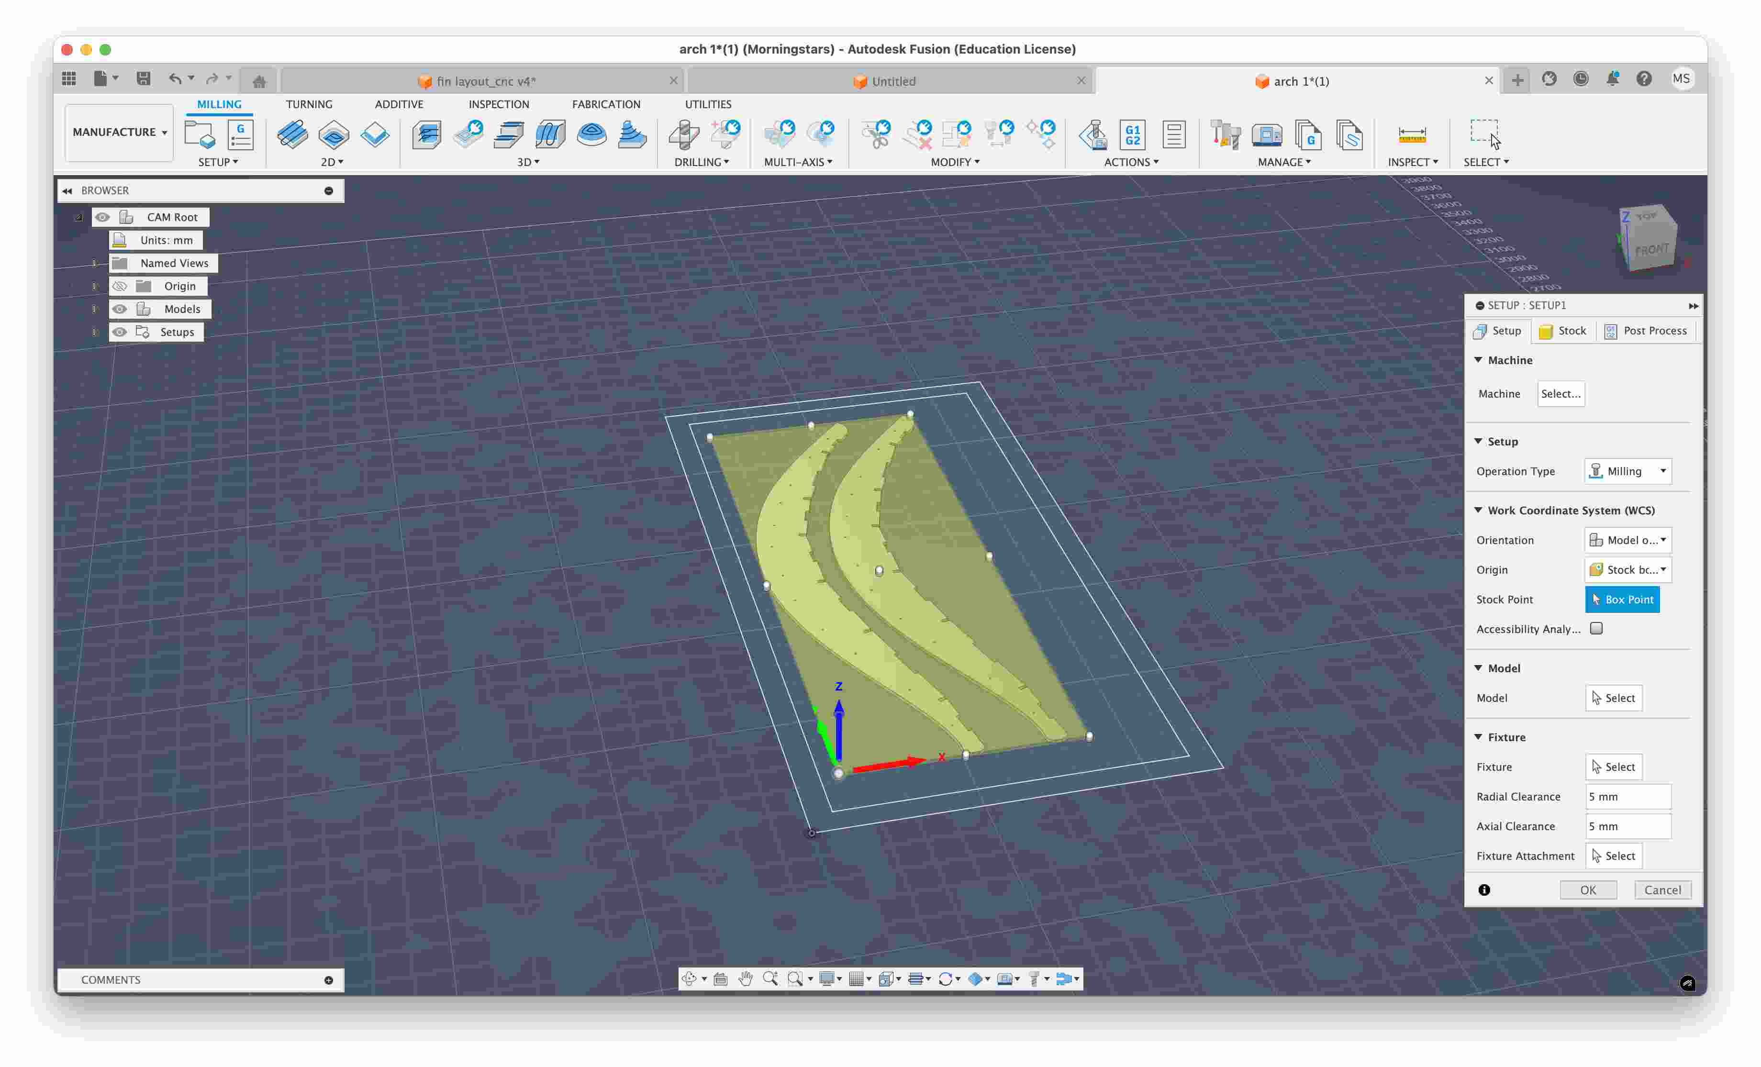Click the Model Select button

click(1614, 698)
